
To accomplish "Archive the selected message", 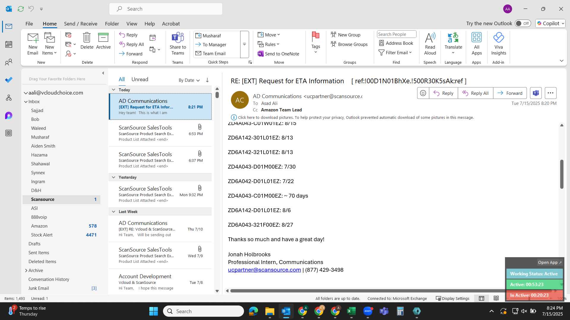I will 103,41.
